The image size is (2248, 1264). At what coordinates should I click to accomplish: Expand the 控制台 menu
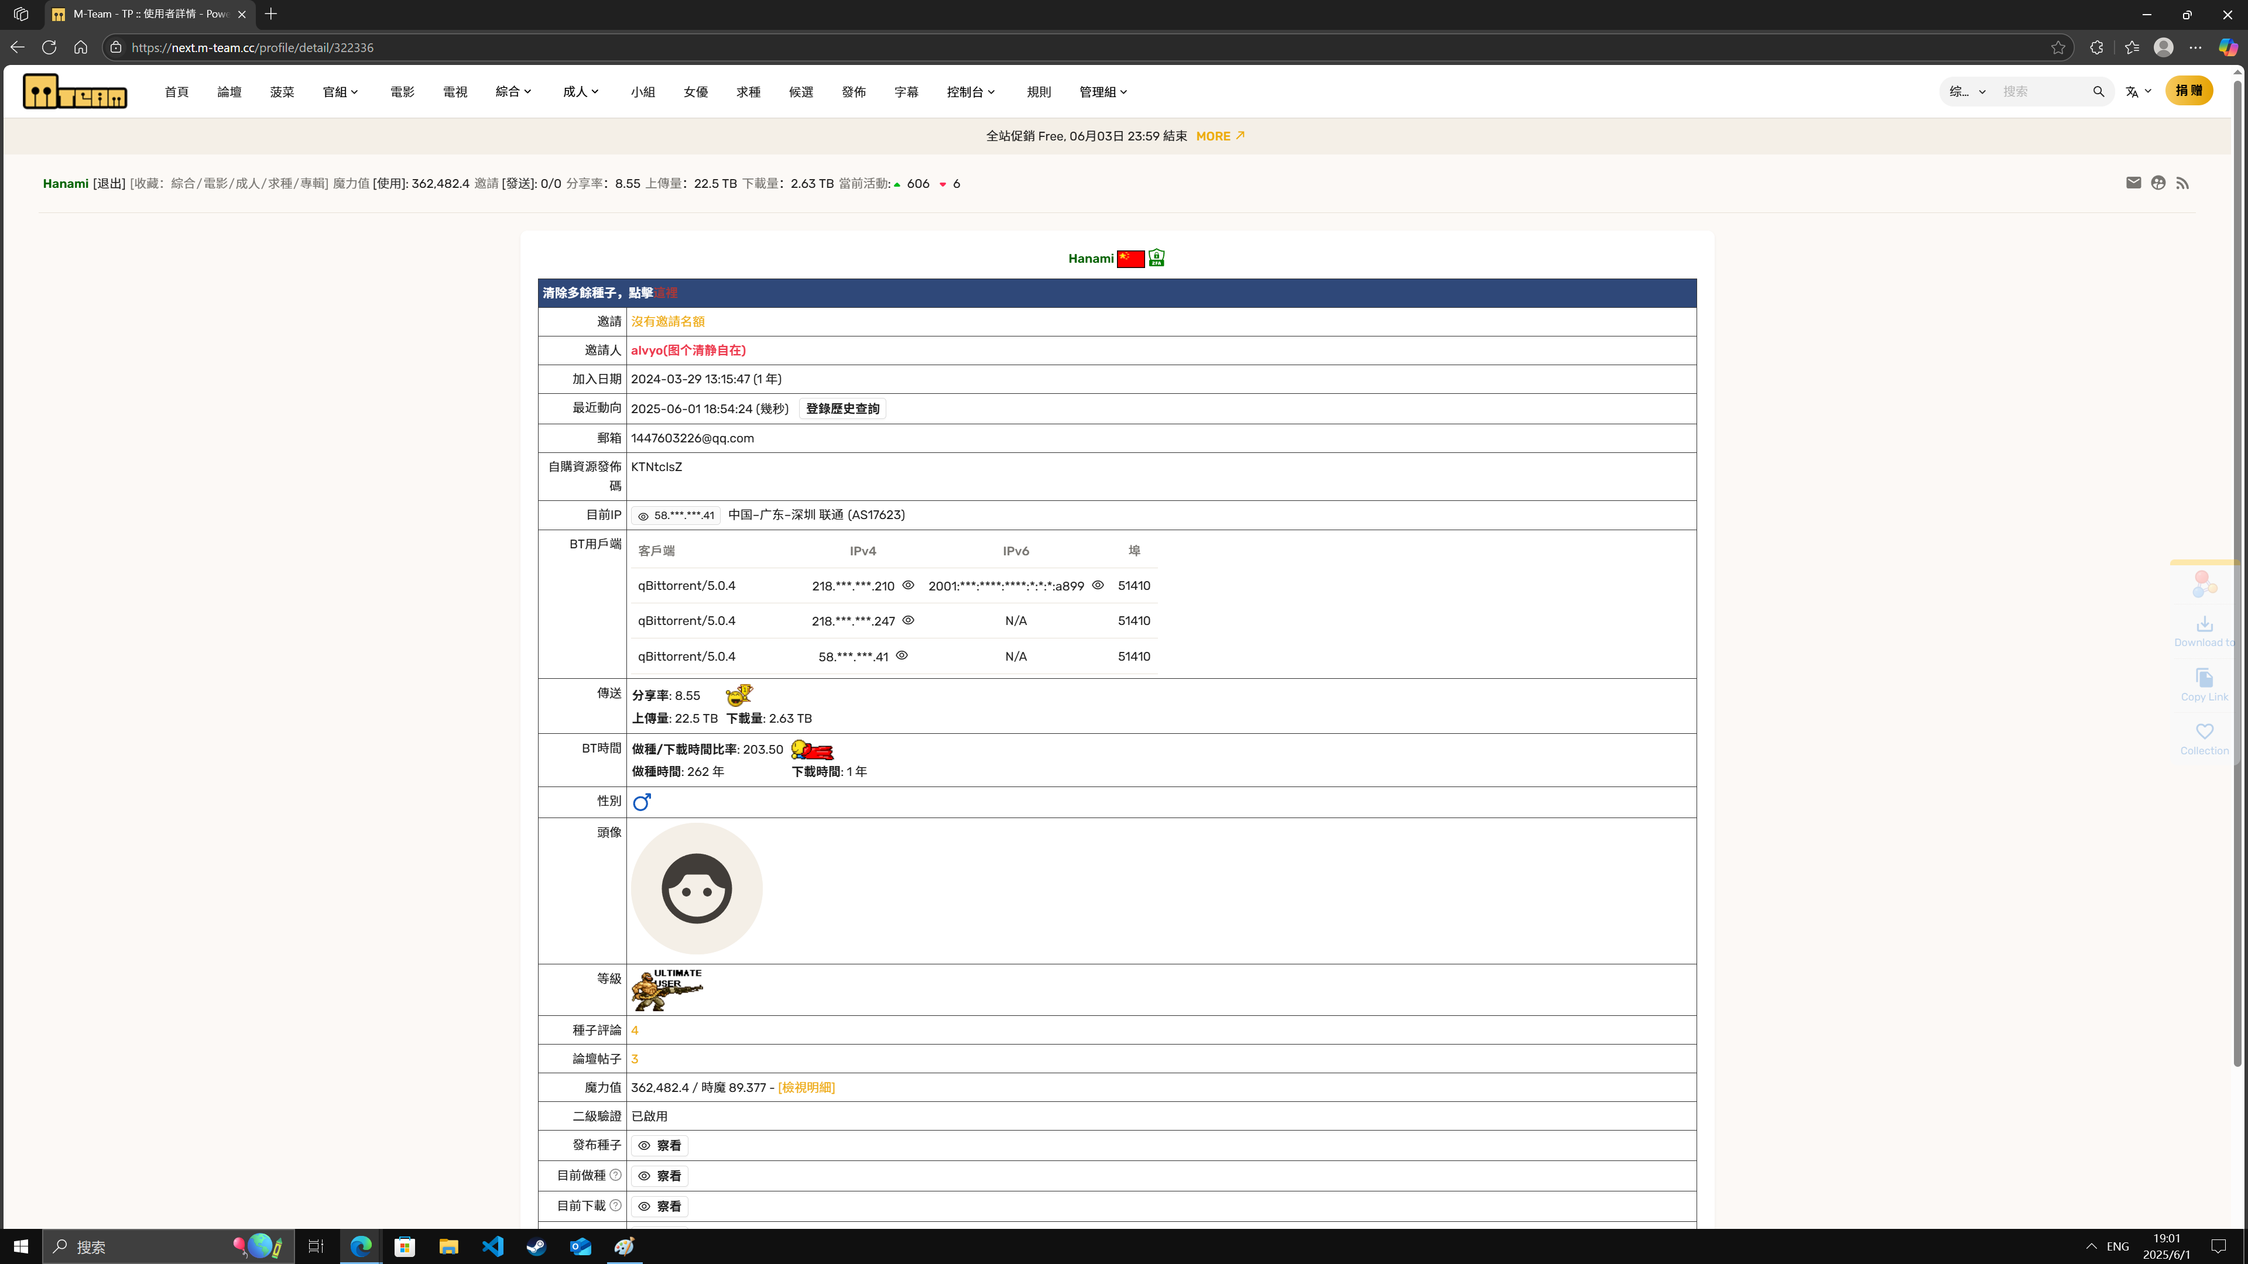971,92
